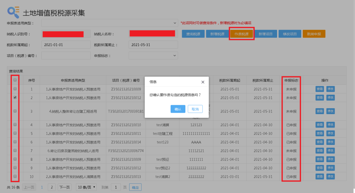Click 确认 to confirm voiding tax source
Screen dimensions: 355x193
178,109
